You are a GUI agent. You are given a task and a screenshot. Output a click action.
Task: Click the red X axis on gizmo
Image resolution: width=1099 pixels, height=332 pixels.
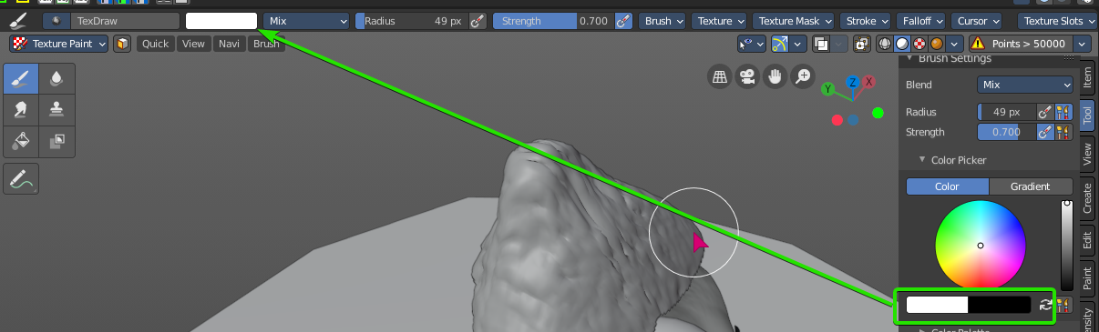[x=869, y=82]
